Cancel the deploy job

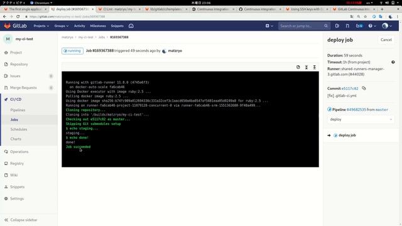click(386, 40)
